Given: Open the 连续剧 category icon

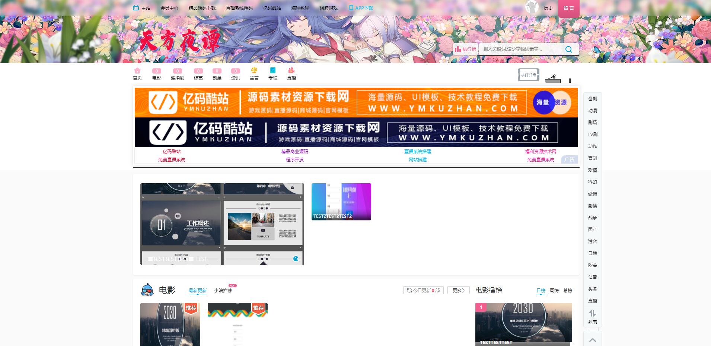Looking at the screenshot, I should pyautogui.click(x=178, y=74).
